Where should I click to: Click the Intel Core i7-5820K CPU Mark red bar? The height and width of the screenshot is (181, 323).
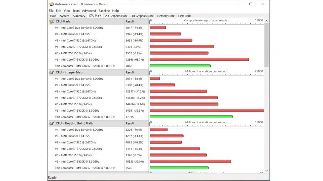click(199, 60)
